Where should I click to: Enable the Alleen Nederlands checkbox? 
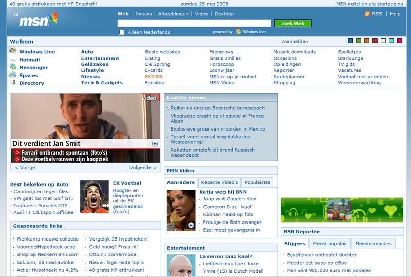(x=122, y=32)
